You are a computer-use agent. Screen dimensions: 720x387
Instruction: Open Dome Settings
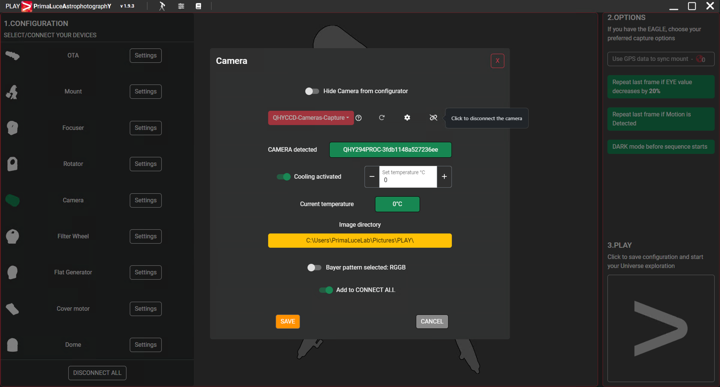145,345
